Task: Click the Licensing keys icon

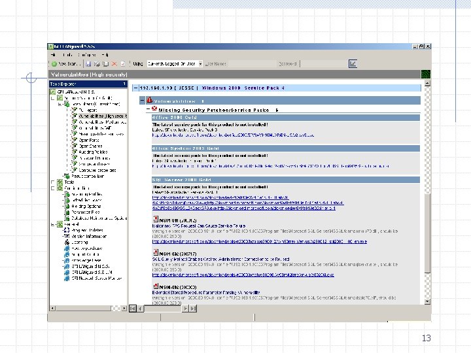Action: [x=67, y=243]
